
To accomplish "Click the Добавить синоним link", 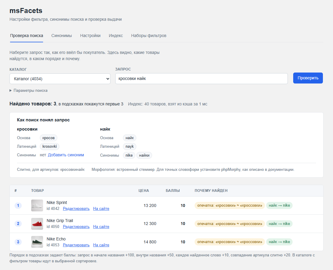I will click(x=66, y=155).
